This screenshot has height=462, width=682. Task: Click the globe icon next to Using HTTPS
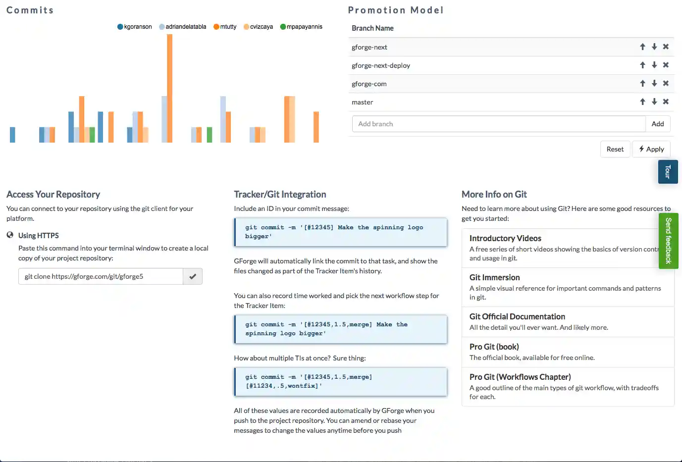(x=10, y=235)
